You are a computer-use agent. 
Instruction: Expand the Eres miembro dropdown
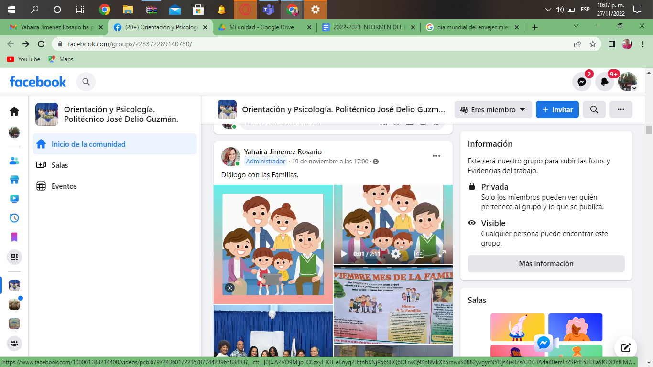[493, 109]
